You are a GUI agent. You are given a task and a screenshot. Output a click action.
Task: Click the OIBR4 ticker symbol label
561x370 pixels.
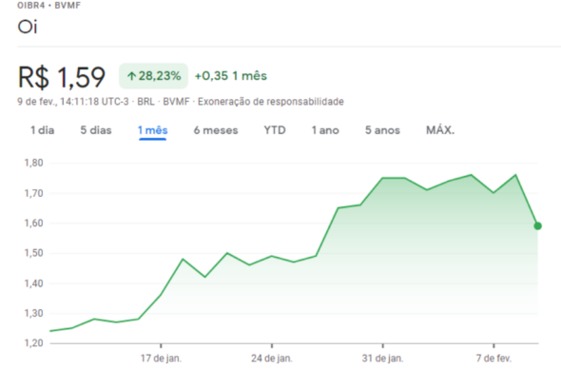tap(31, 6)
